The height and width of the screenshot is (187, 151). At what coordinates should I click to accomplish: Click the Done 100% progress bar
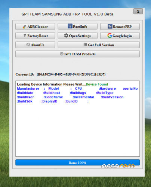[x=77, y=163]
